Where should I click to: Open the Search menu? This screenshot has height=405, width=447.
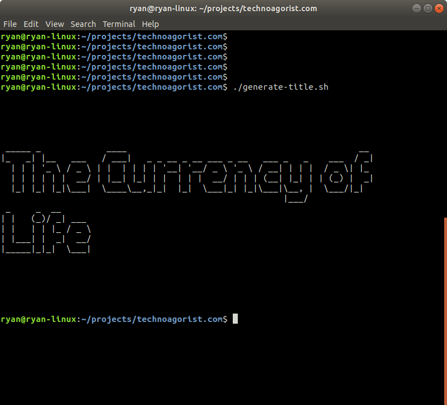[x=83, y=24]
